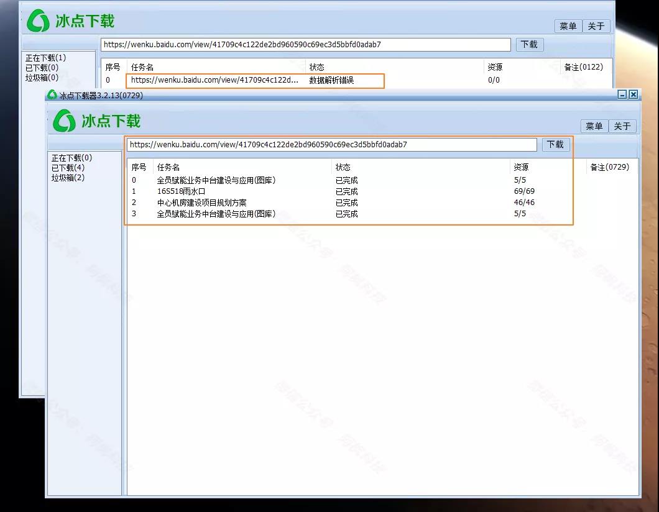659x512 pixels.
Task: Select 已下载(0) in the back window
Action: (42, 68)
